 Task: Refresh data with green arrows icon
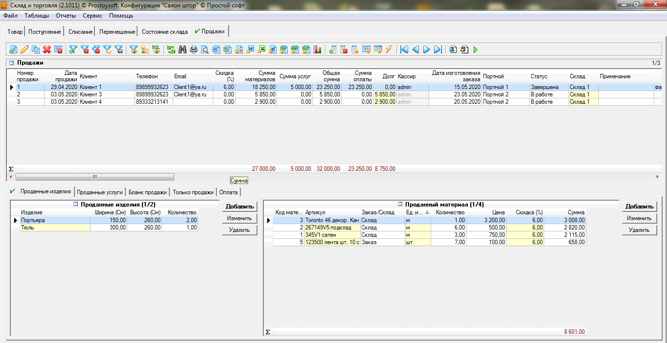coord(171,49)
